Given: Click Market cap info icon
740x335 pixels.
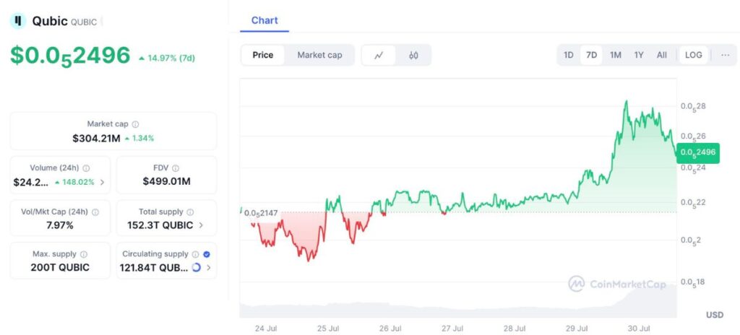Looking at the screenshot, I should (136, 124).
